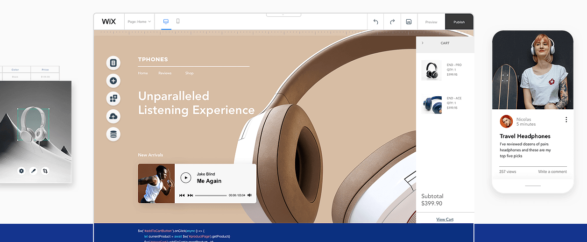Click the Redo arrow icon
This screenshot has height=242, width=587.
392,22
